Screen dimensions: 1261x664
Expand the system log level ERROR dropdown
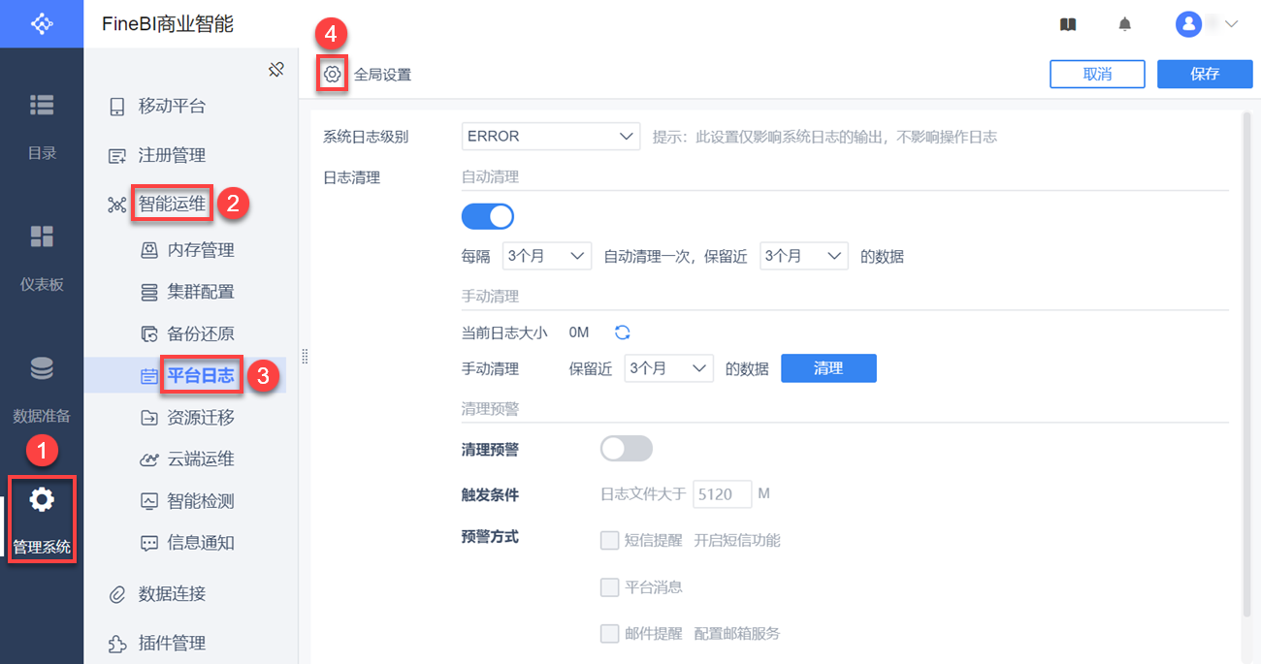550,137
